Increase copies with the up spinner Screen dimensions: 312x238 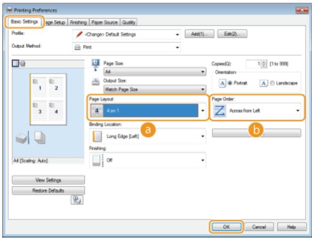click(x=264, y=62)
